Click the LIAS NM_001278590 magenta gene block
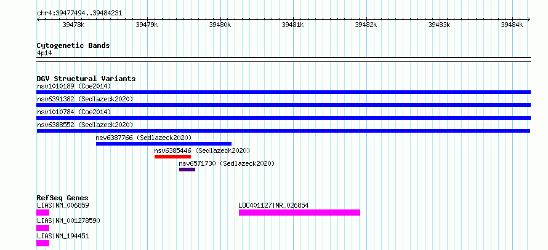 tap(42, 228)
